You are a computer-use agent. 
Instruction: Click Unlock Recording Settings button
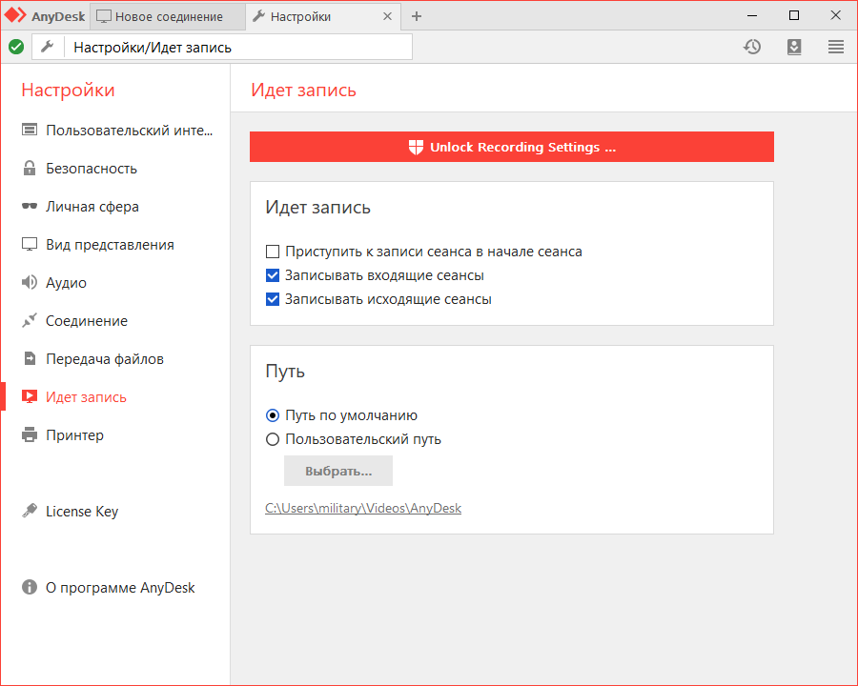click(511, 147)
